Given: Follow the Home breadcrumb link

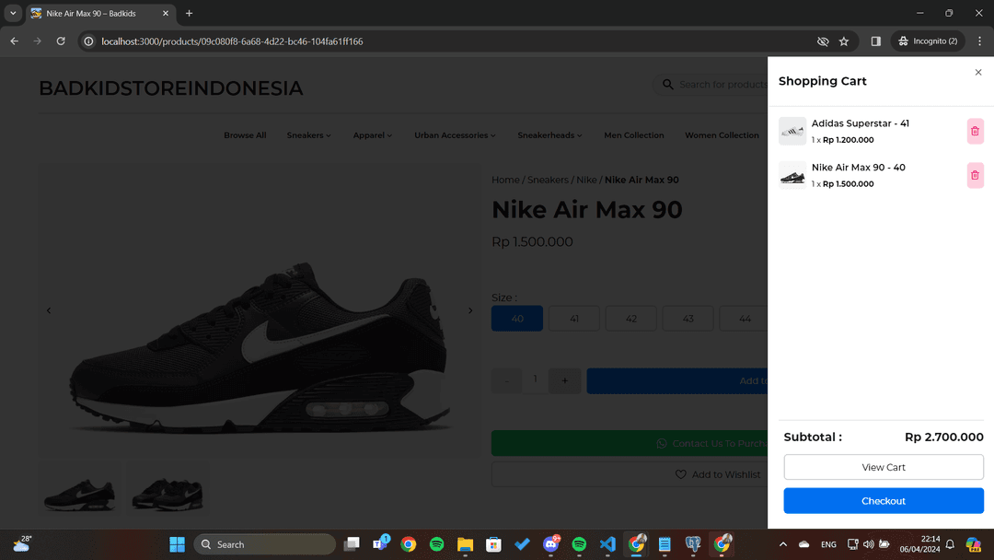Looking at the screenshot, I should pyautogui.click(x=505, y=181).
